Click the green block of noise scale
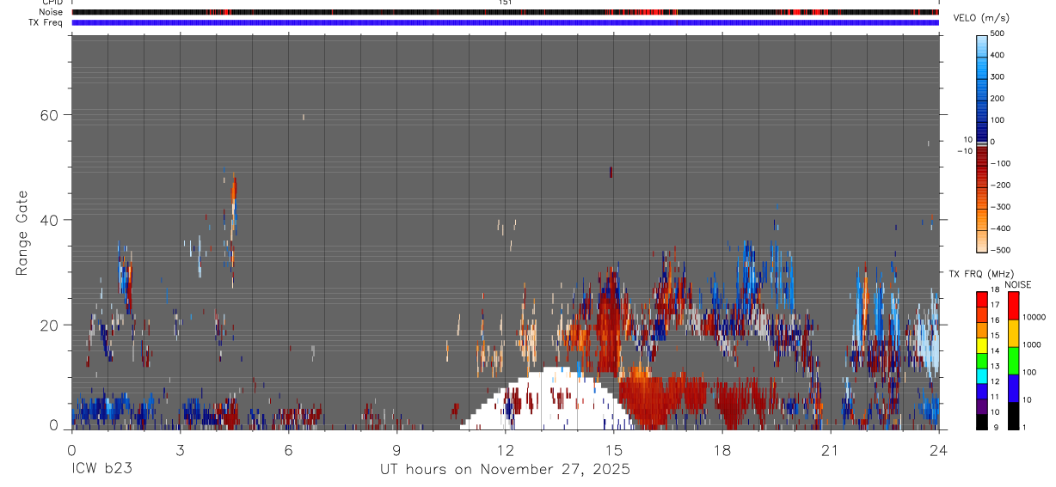This screenshot has width=1056, height=487. 1014,360
